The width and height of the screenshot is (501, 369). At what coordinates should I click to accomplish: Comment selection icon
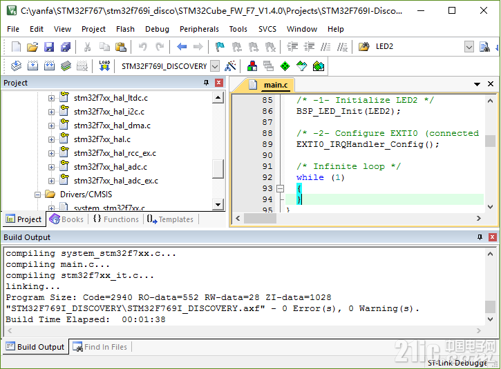325,47
